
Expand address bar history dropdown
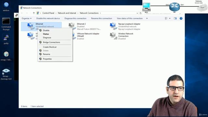[x=137, y=13]
